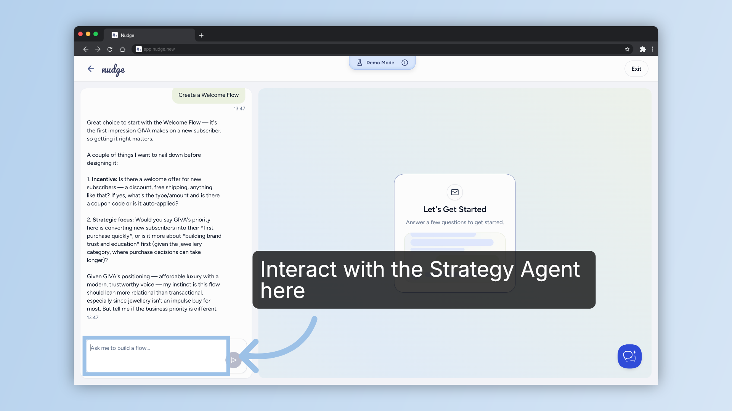Select the Nudge browser tab

coord(149,35)
